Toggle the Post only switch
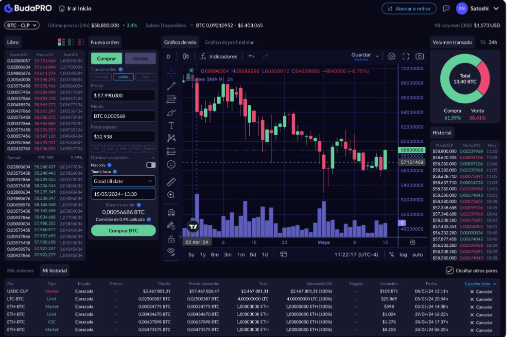The image size is (507, 337). click(151, 165)
